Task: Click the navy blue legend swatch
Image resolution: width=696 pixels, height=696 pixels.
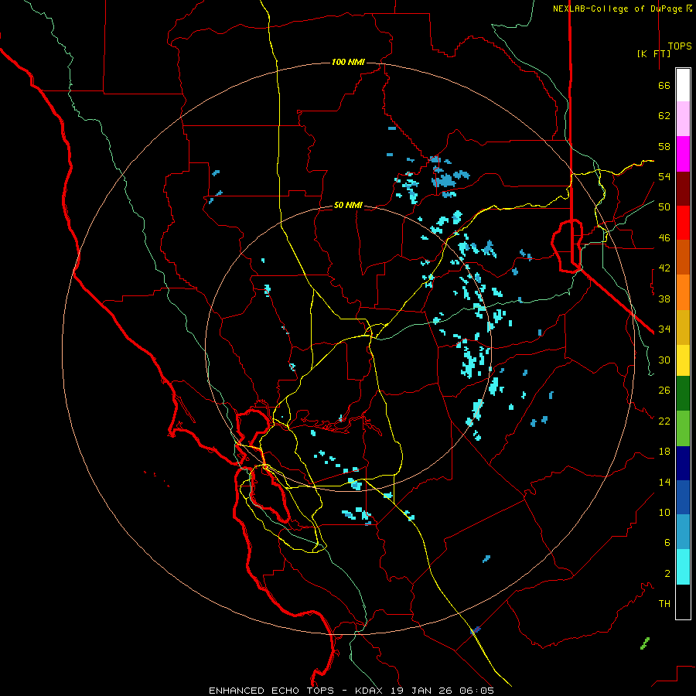Action: tap(683, 463)
